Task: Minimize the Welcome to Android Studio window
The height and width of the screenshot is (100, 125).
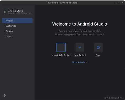Action: click(x=114, y=3)
